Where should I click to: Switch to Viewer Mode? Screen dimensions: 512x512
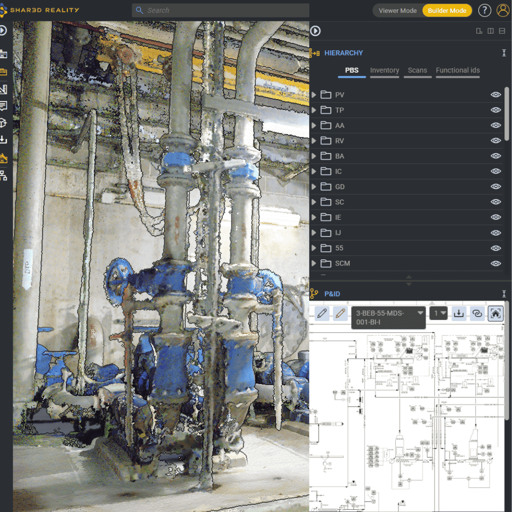(x=397, y=10)
